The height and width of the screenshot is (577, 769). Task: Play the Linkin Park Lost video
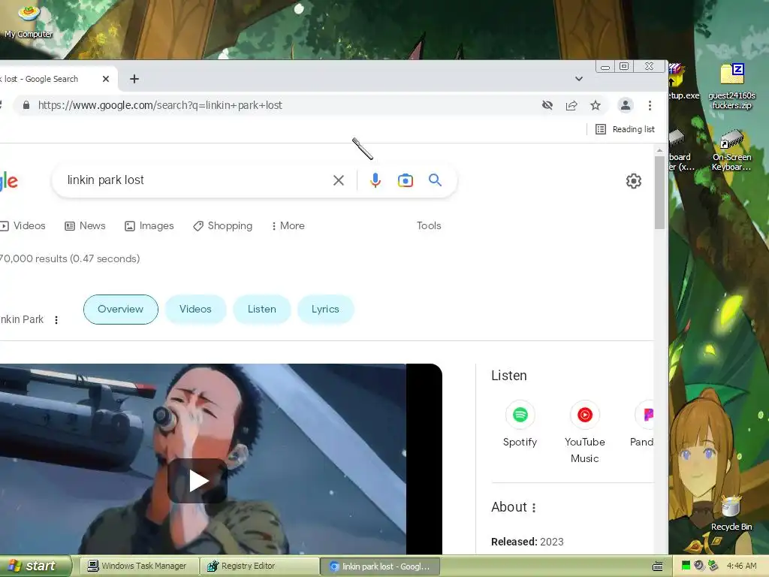pyautogui.click(x=198, y=481)
